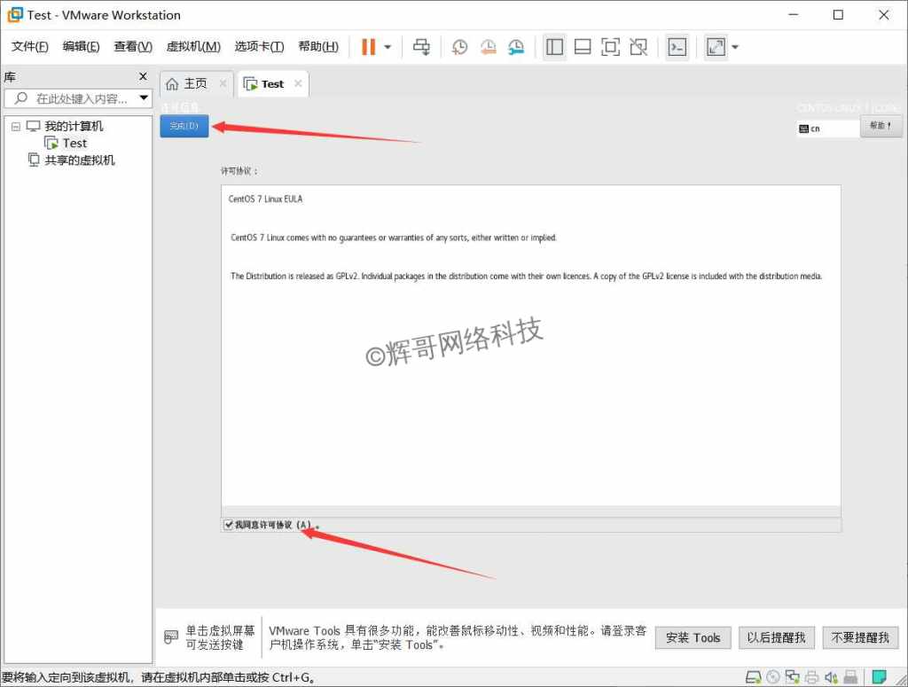Screen dimensions: 908x687
Task: Open the library search dropdown arrow
Action: pyautogui.click(x=144, y=98)
